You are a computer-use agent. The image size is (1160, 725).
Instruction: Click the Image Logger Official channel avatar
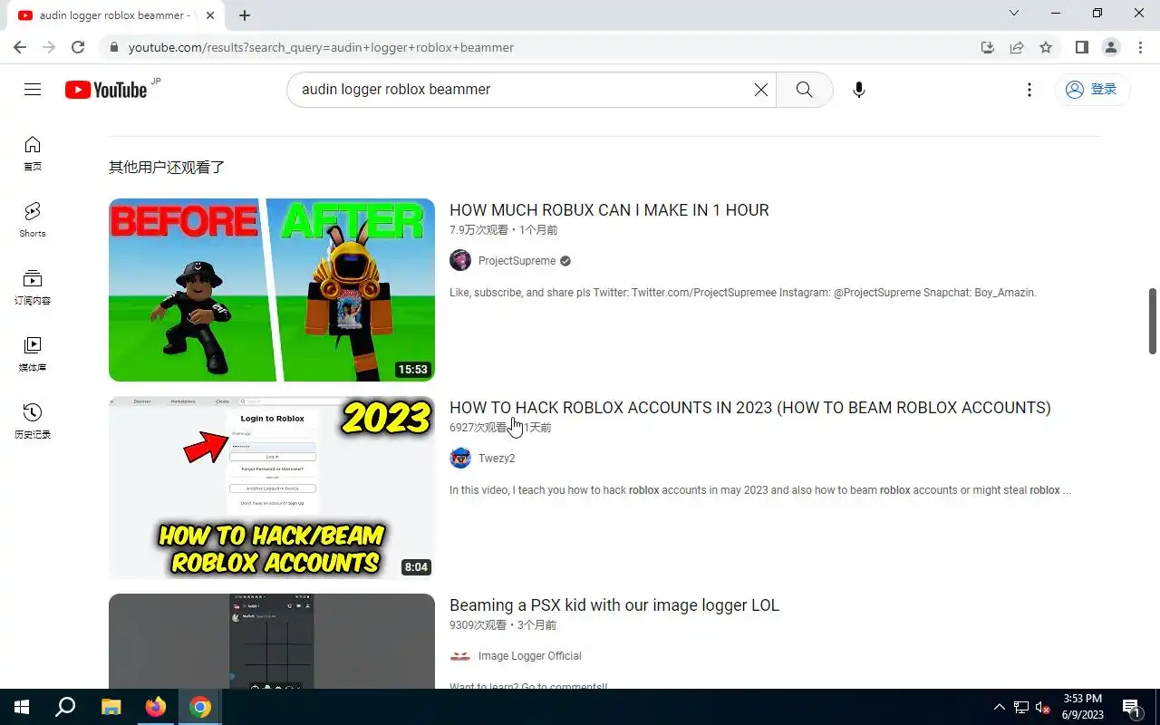pyautogui.click(x=460, y=656)
